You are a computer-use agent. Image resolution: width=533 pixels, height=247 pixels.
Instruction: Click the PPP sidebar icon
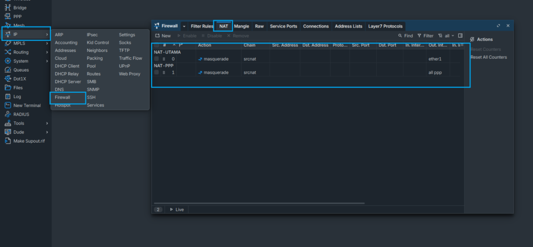coord(7,16)
